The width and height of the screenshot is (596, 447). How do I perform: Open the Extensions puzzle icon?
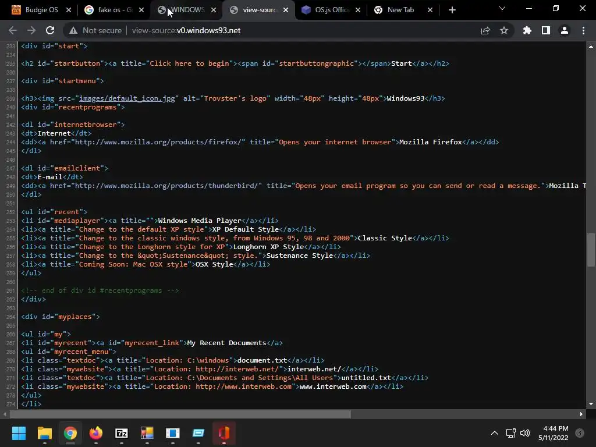527,30
